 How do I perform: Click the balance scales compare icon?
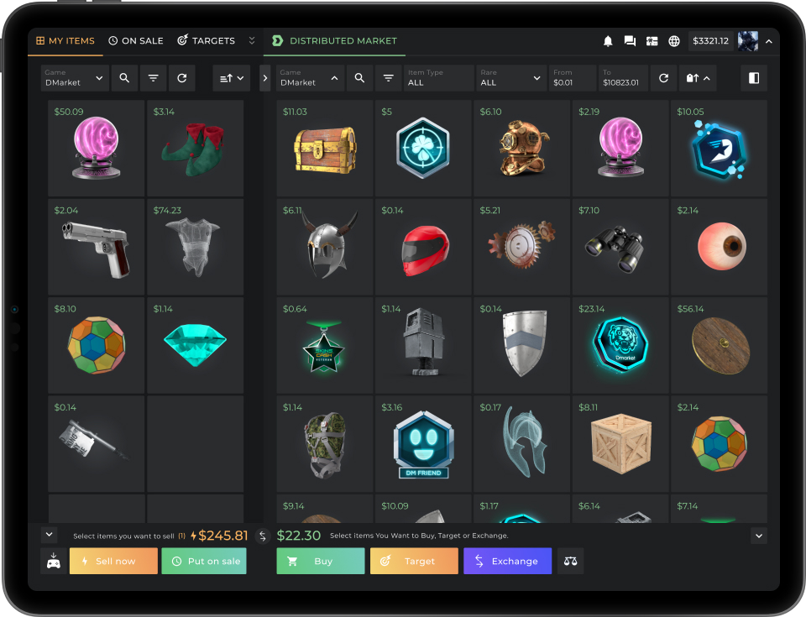tap(571, 561)
